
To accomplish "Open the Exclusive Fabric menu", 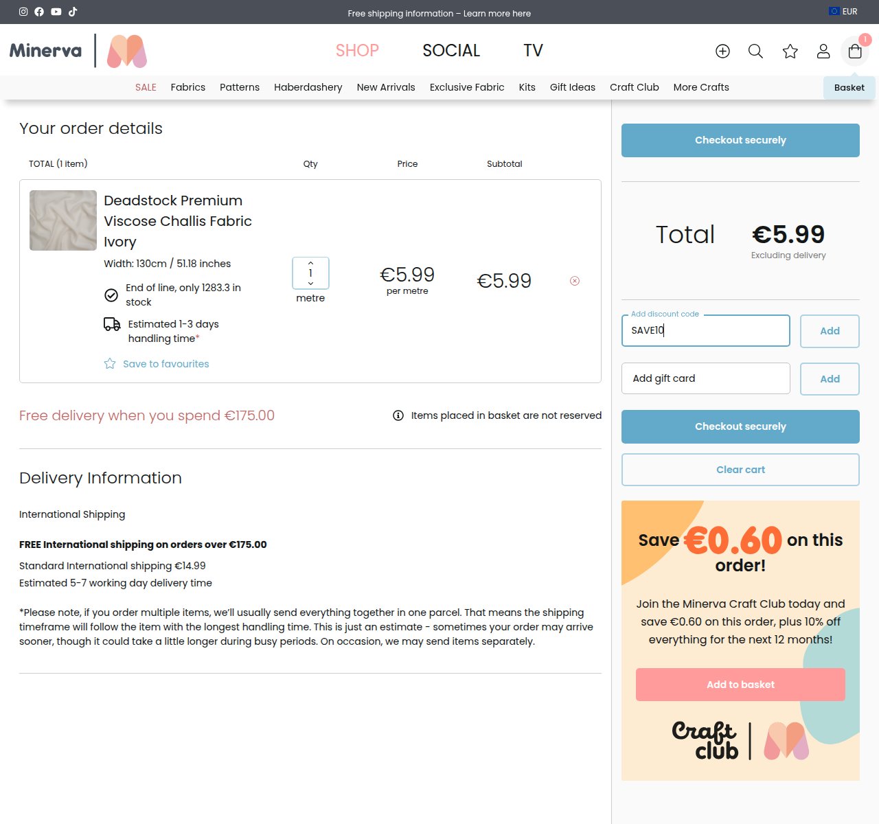I will 467,87.
